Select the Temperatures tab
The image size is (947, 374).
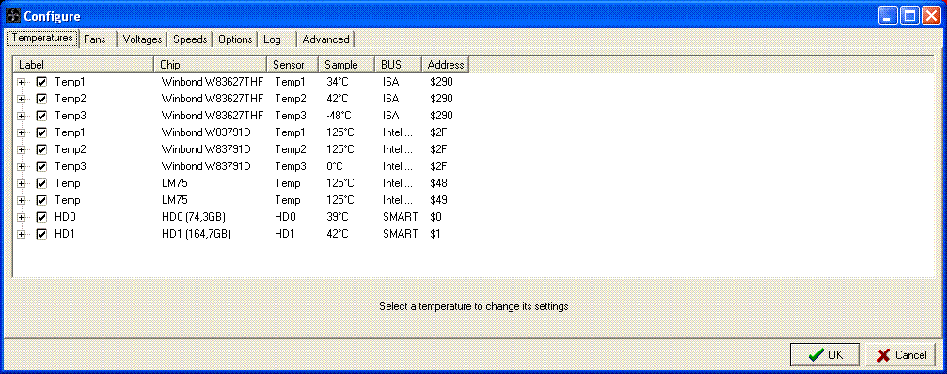42,38
